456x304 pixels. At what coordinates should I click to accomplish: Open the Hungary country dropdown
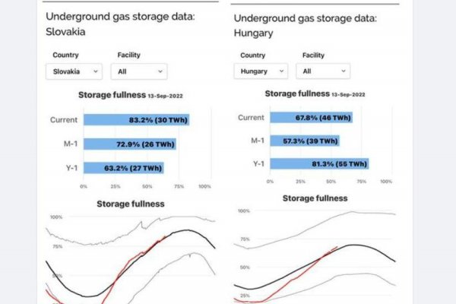[x=261, y=71]
